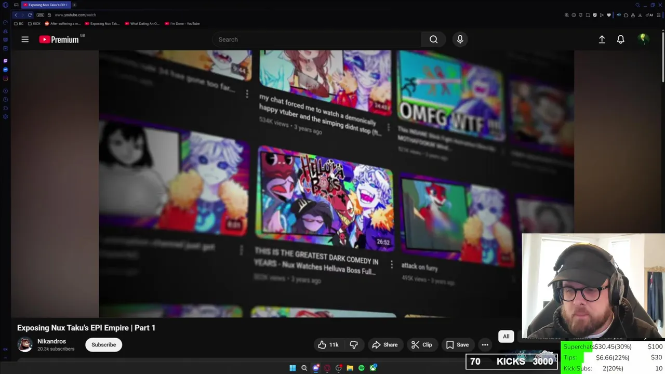Open Nikandros channel avatar
The height and width of the screenshot is (374, 665).
pos(25,344)
